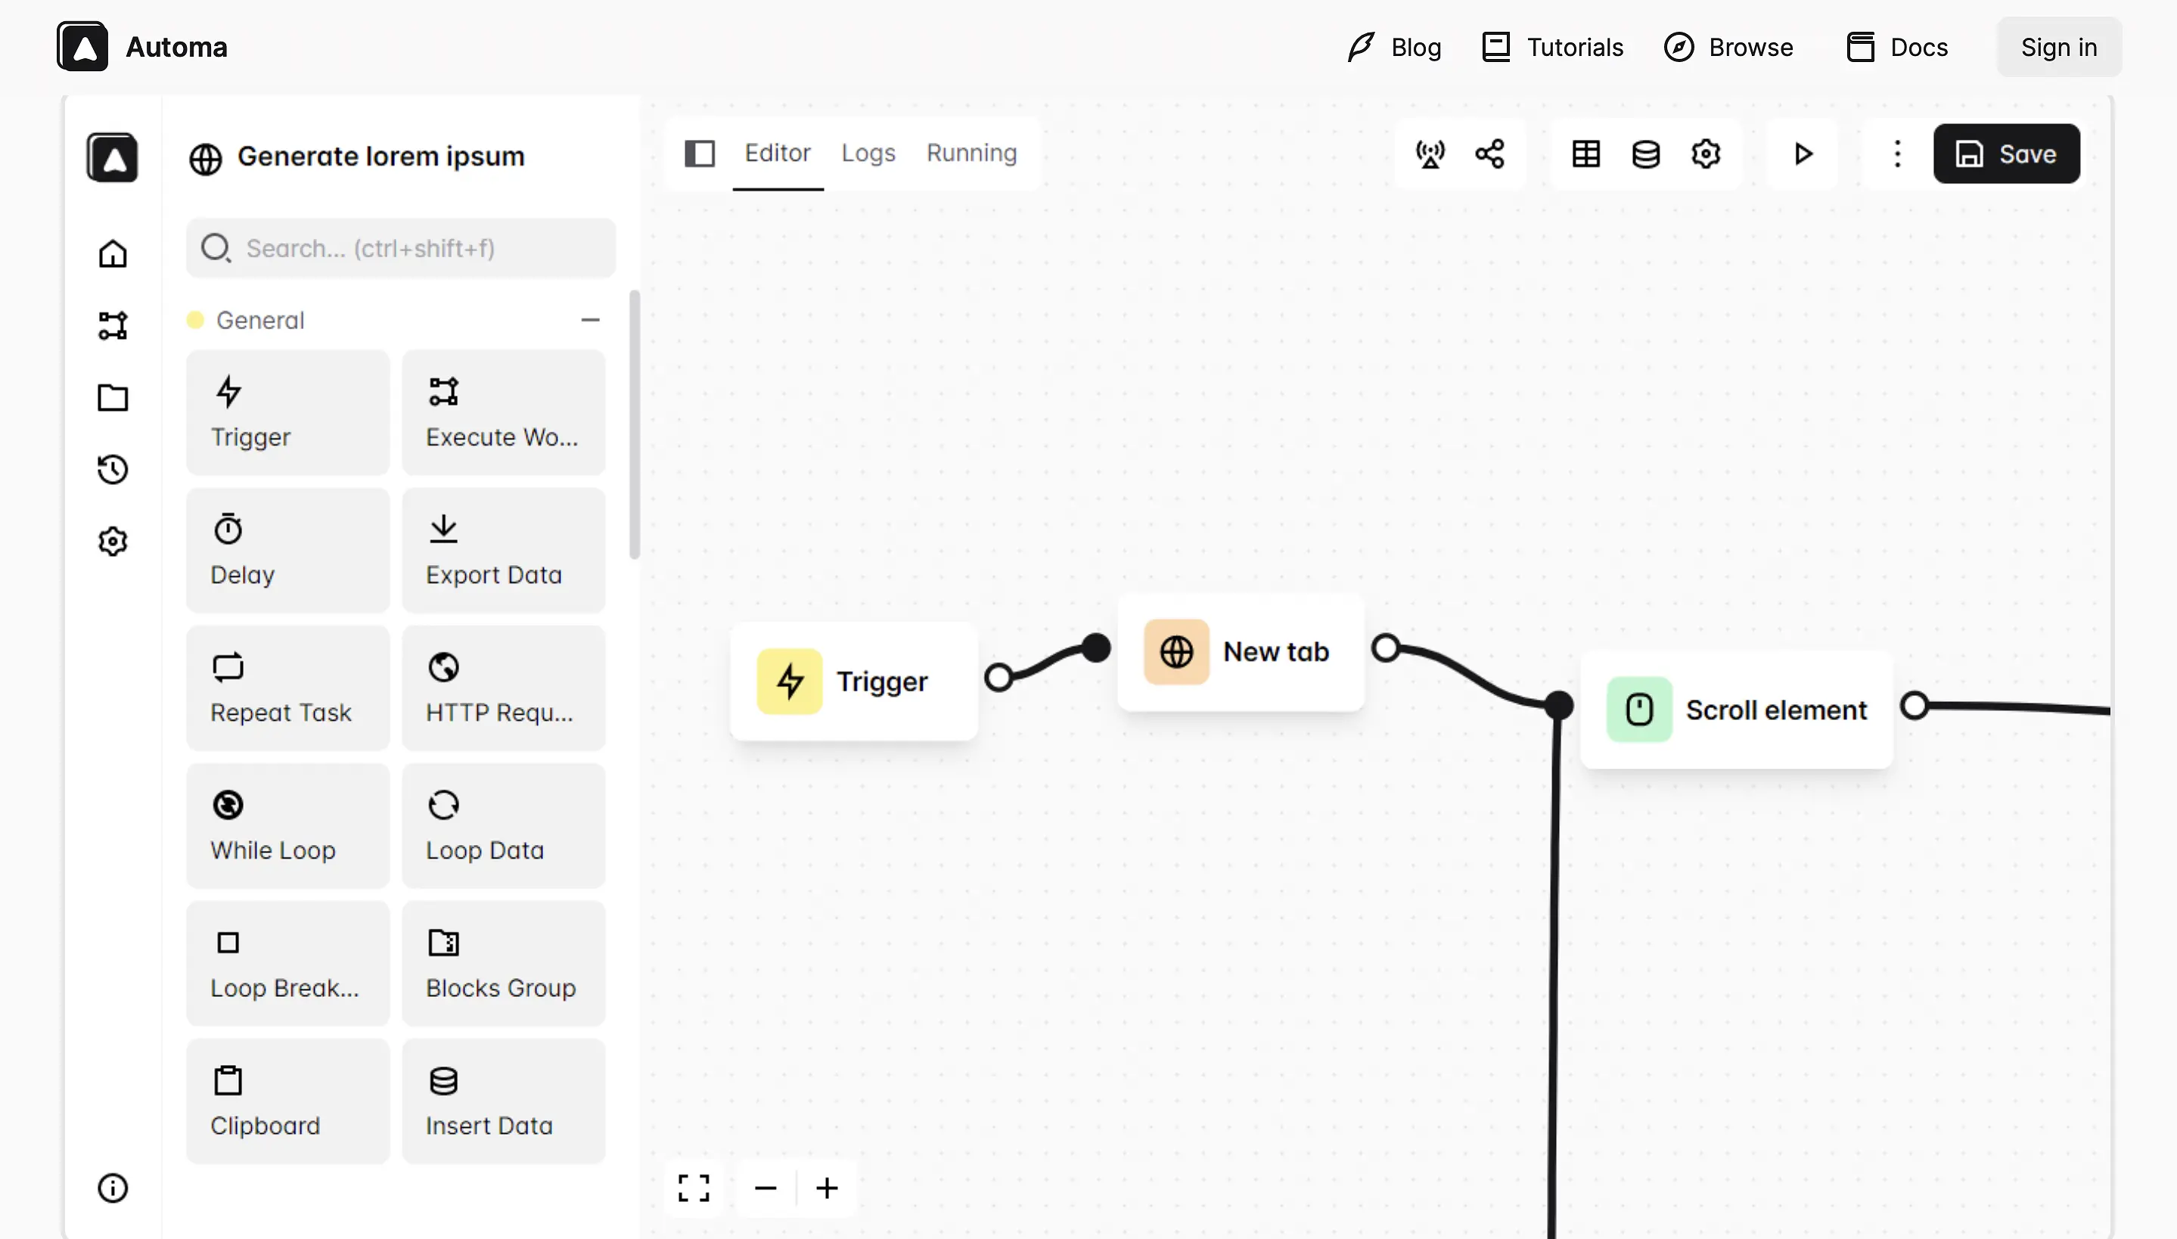Click the Loop Data block icon
2177x1239 pixels.
pyautogui.click(x=443, y=804)
